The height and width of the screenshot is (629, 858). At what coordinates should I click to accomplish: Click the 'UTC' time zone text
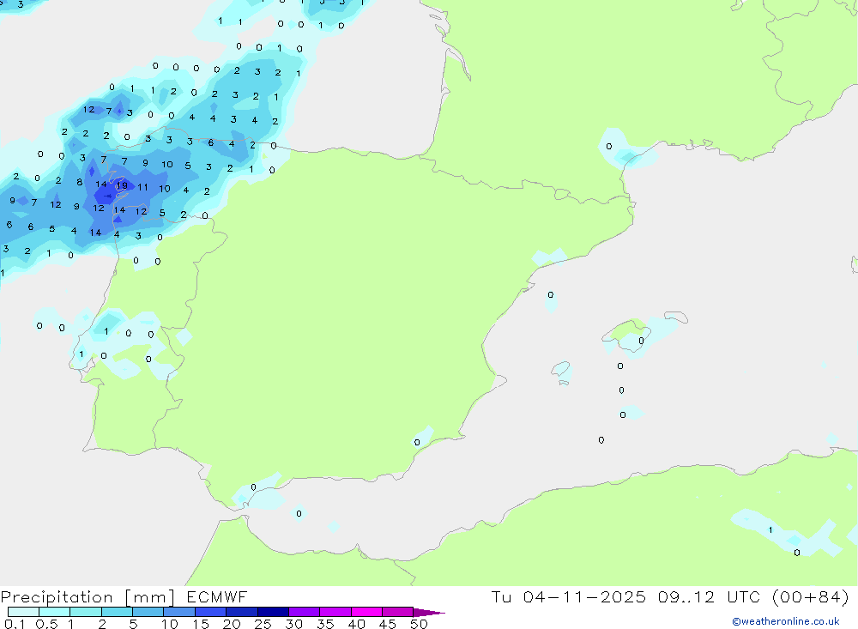click(x=744, y=596)
